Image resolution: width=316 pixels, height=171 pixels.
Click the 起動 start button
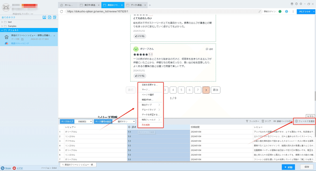pos(288,167)
